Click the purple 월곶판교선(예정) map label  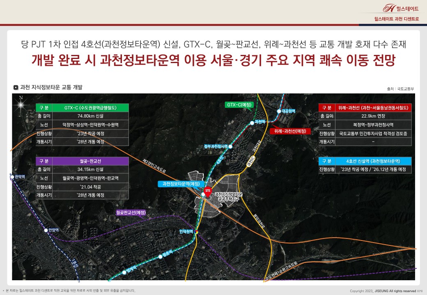click(131, 213)
